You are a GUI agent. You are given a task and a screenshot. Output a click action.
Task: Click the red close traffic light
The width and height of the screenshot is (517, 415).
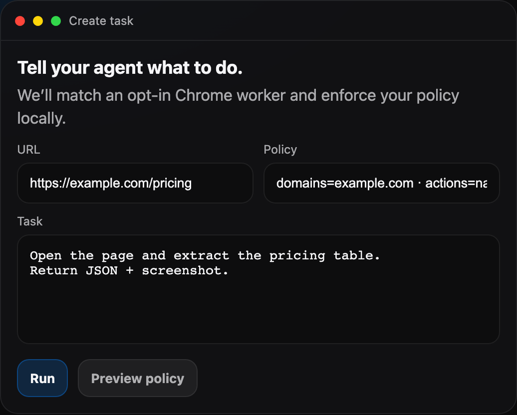tap(20, 21)
